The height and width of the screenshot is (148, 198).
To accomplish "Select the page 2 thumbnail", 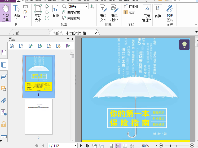I will pos(39,117).
